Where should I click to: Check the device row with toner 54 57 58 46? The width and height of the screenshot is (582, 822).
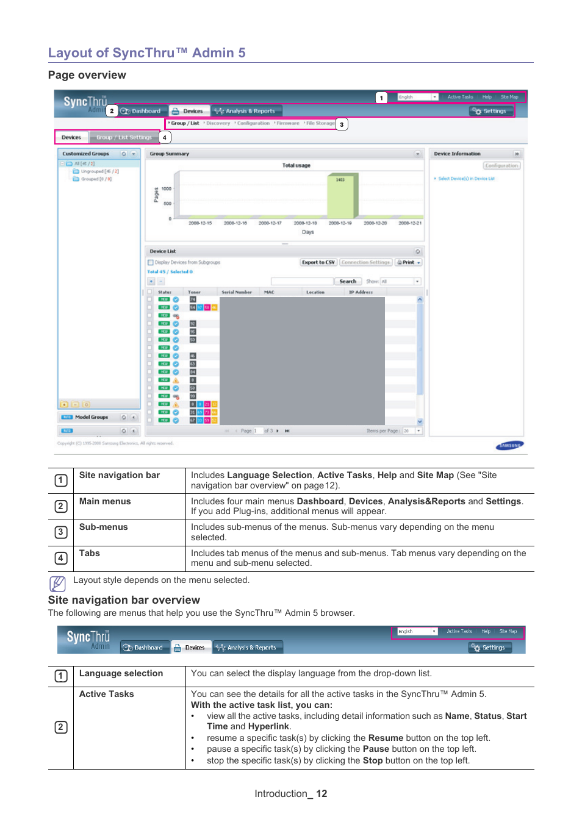[x=150, y=307]
